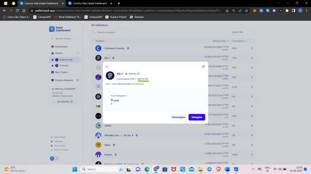311x174 pixels.
Task: Click verified badge next to Kraken
Action: click(x=115, y=155)
